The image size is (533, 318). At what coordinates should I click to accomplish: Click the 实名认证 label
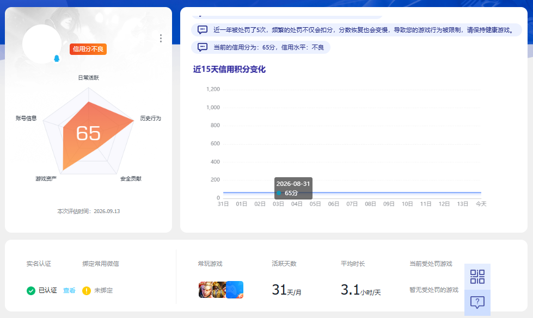click(39, 264)
